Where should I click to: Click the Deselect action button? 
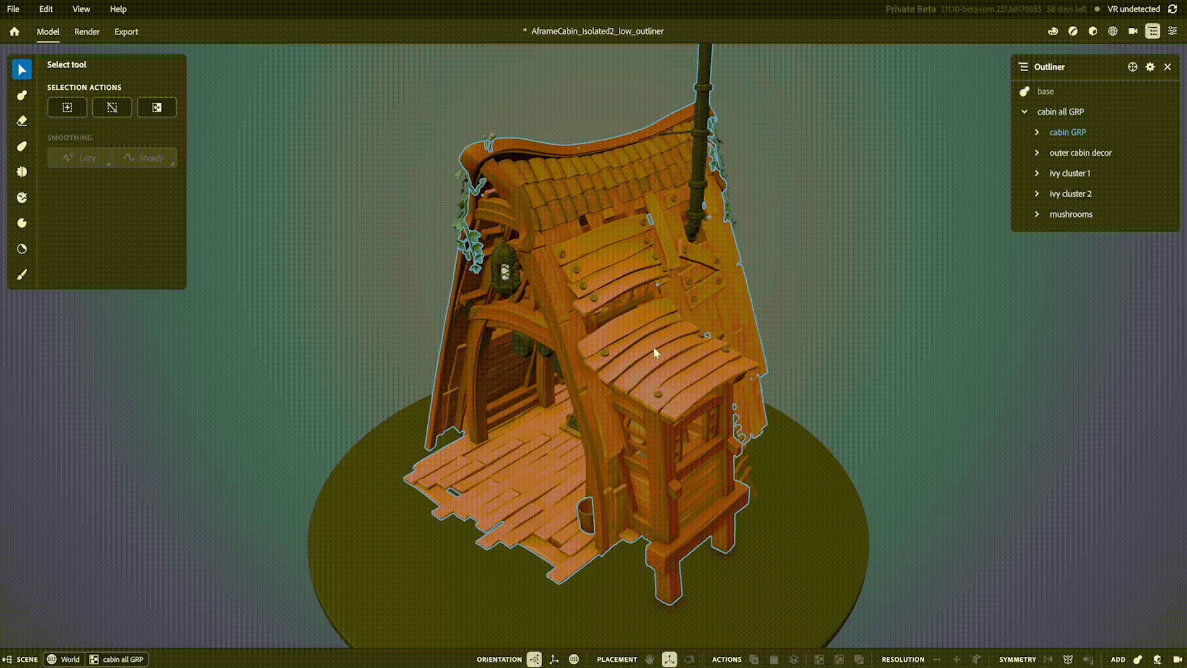[112, 108]
